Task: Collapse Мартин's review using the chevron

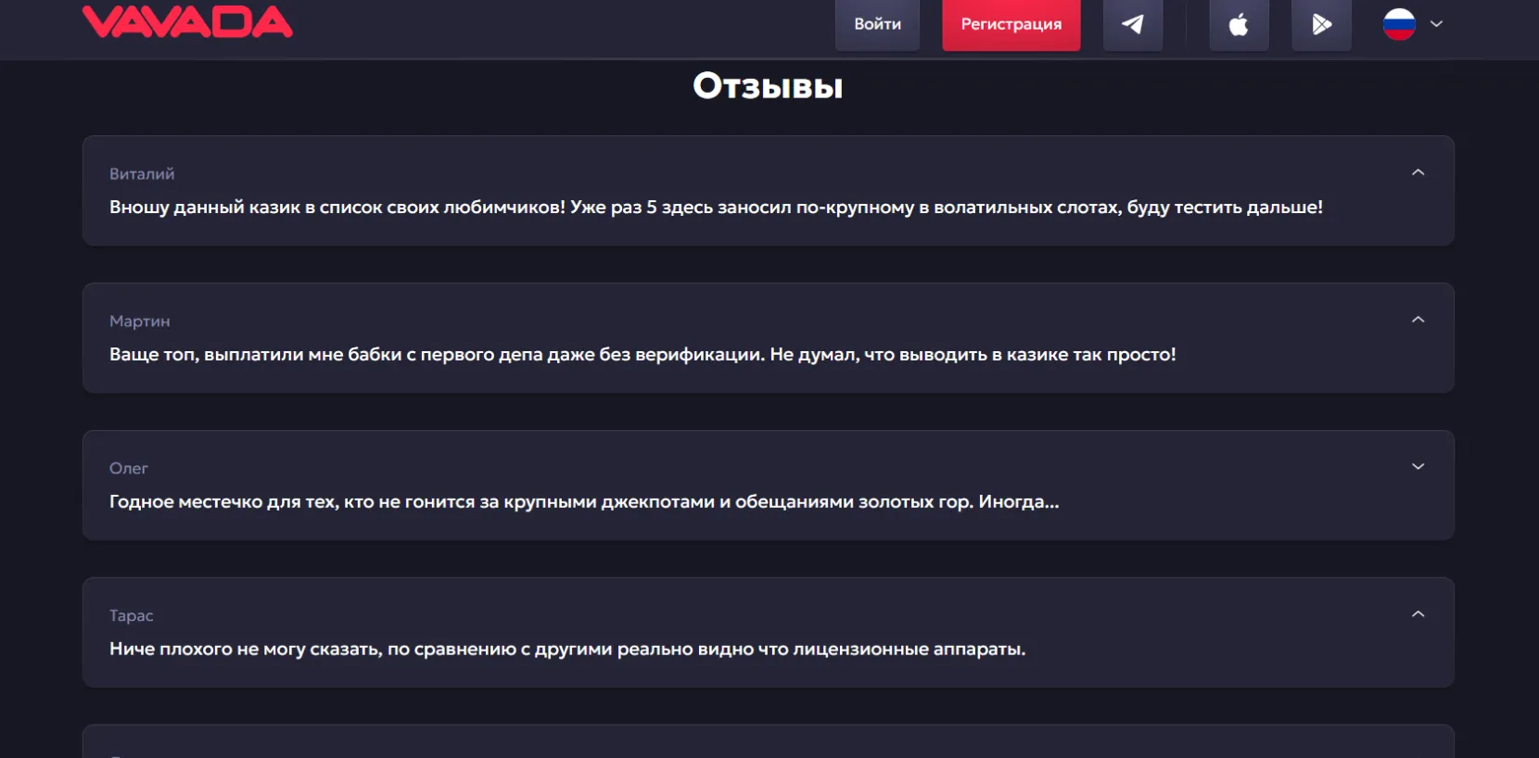Action: pyautogui.click(x=1418, y=320)
